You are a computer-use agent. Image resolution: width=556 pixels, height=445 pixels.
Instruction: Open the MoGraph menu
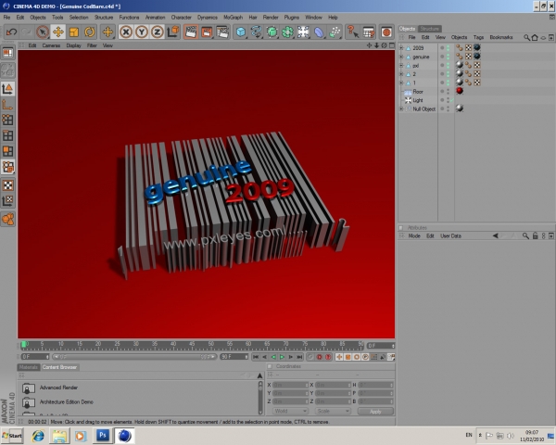(x=233, y=17)
